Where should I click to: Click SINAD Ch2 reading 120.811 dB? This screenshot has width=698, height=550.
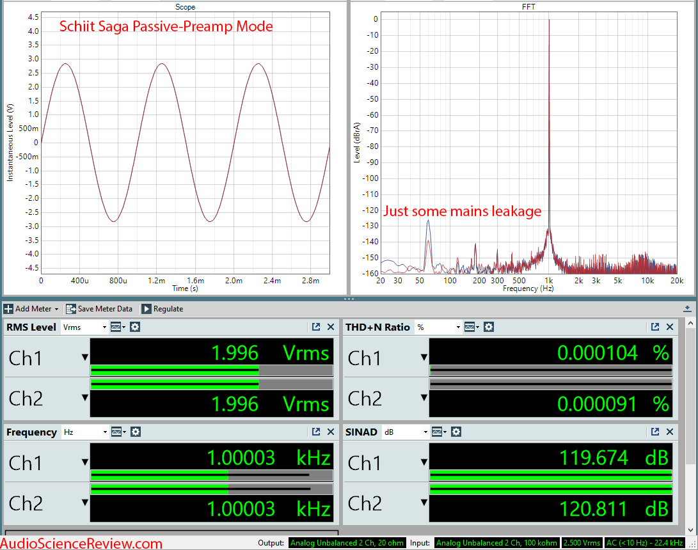pyautogui.click(x=614, y=508)
